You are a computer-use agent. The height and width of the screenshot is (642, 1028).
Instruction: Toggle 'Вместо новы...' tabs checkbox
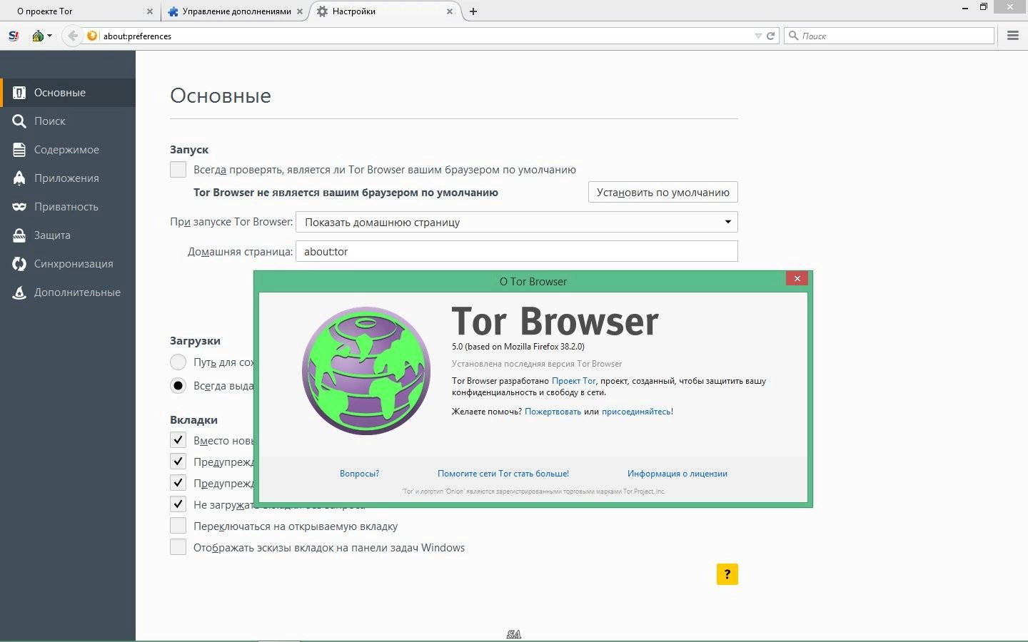tap(178, 440)
